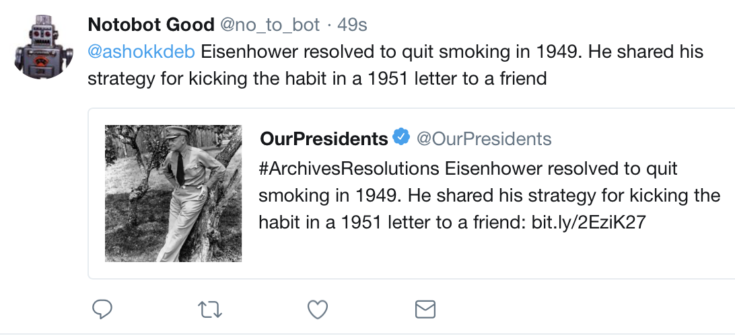Viewport: 735px width, 336px height.
Task: Click the reply speech bubble icon
Action: click(x=102, y=309)
